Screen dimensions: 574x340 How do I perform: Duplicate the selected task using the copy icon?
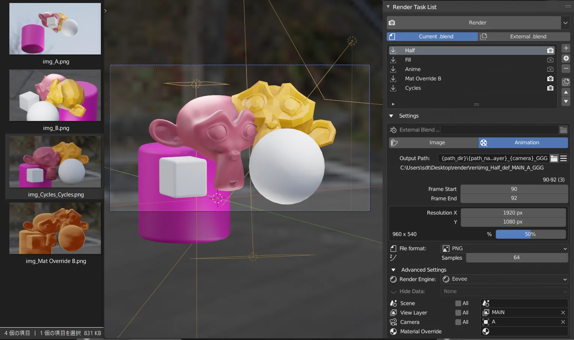click(x=566, y=82)
